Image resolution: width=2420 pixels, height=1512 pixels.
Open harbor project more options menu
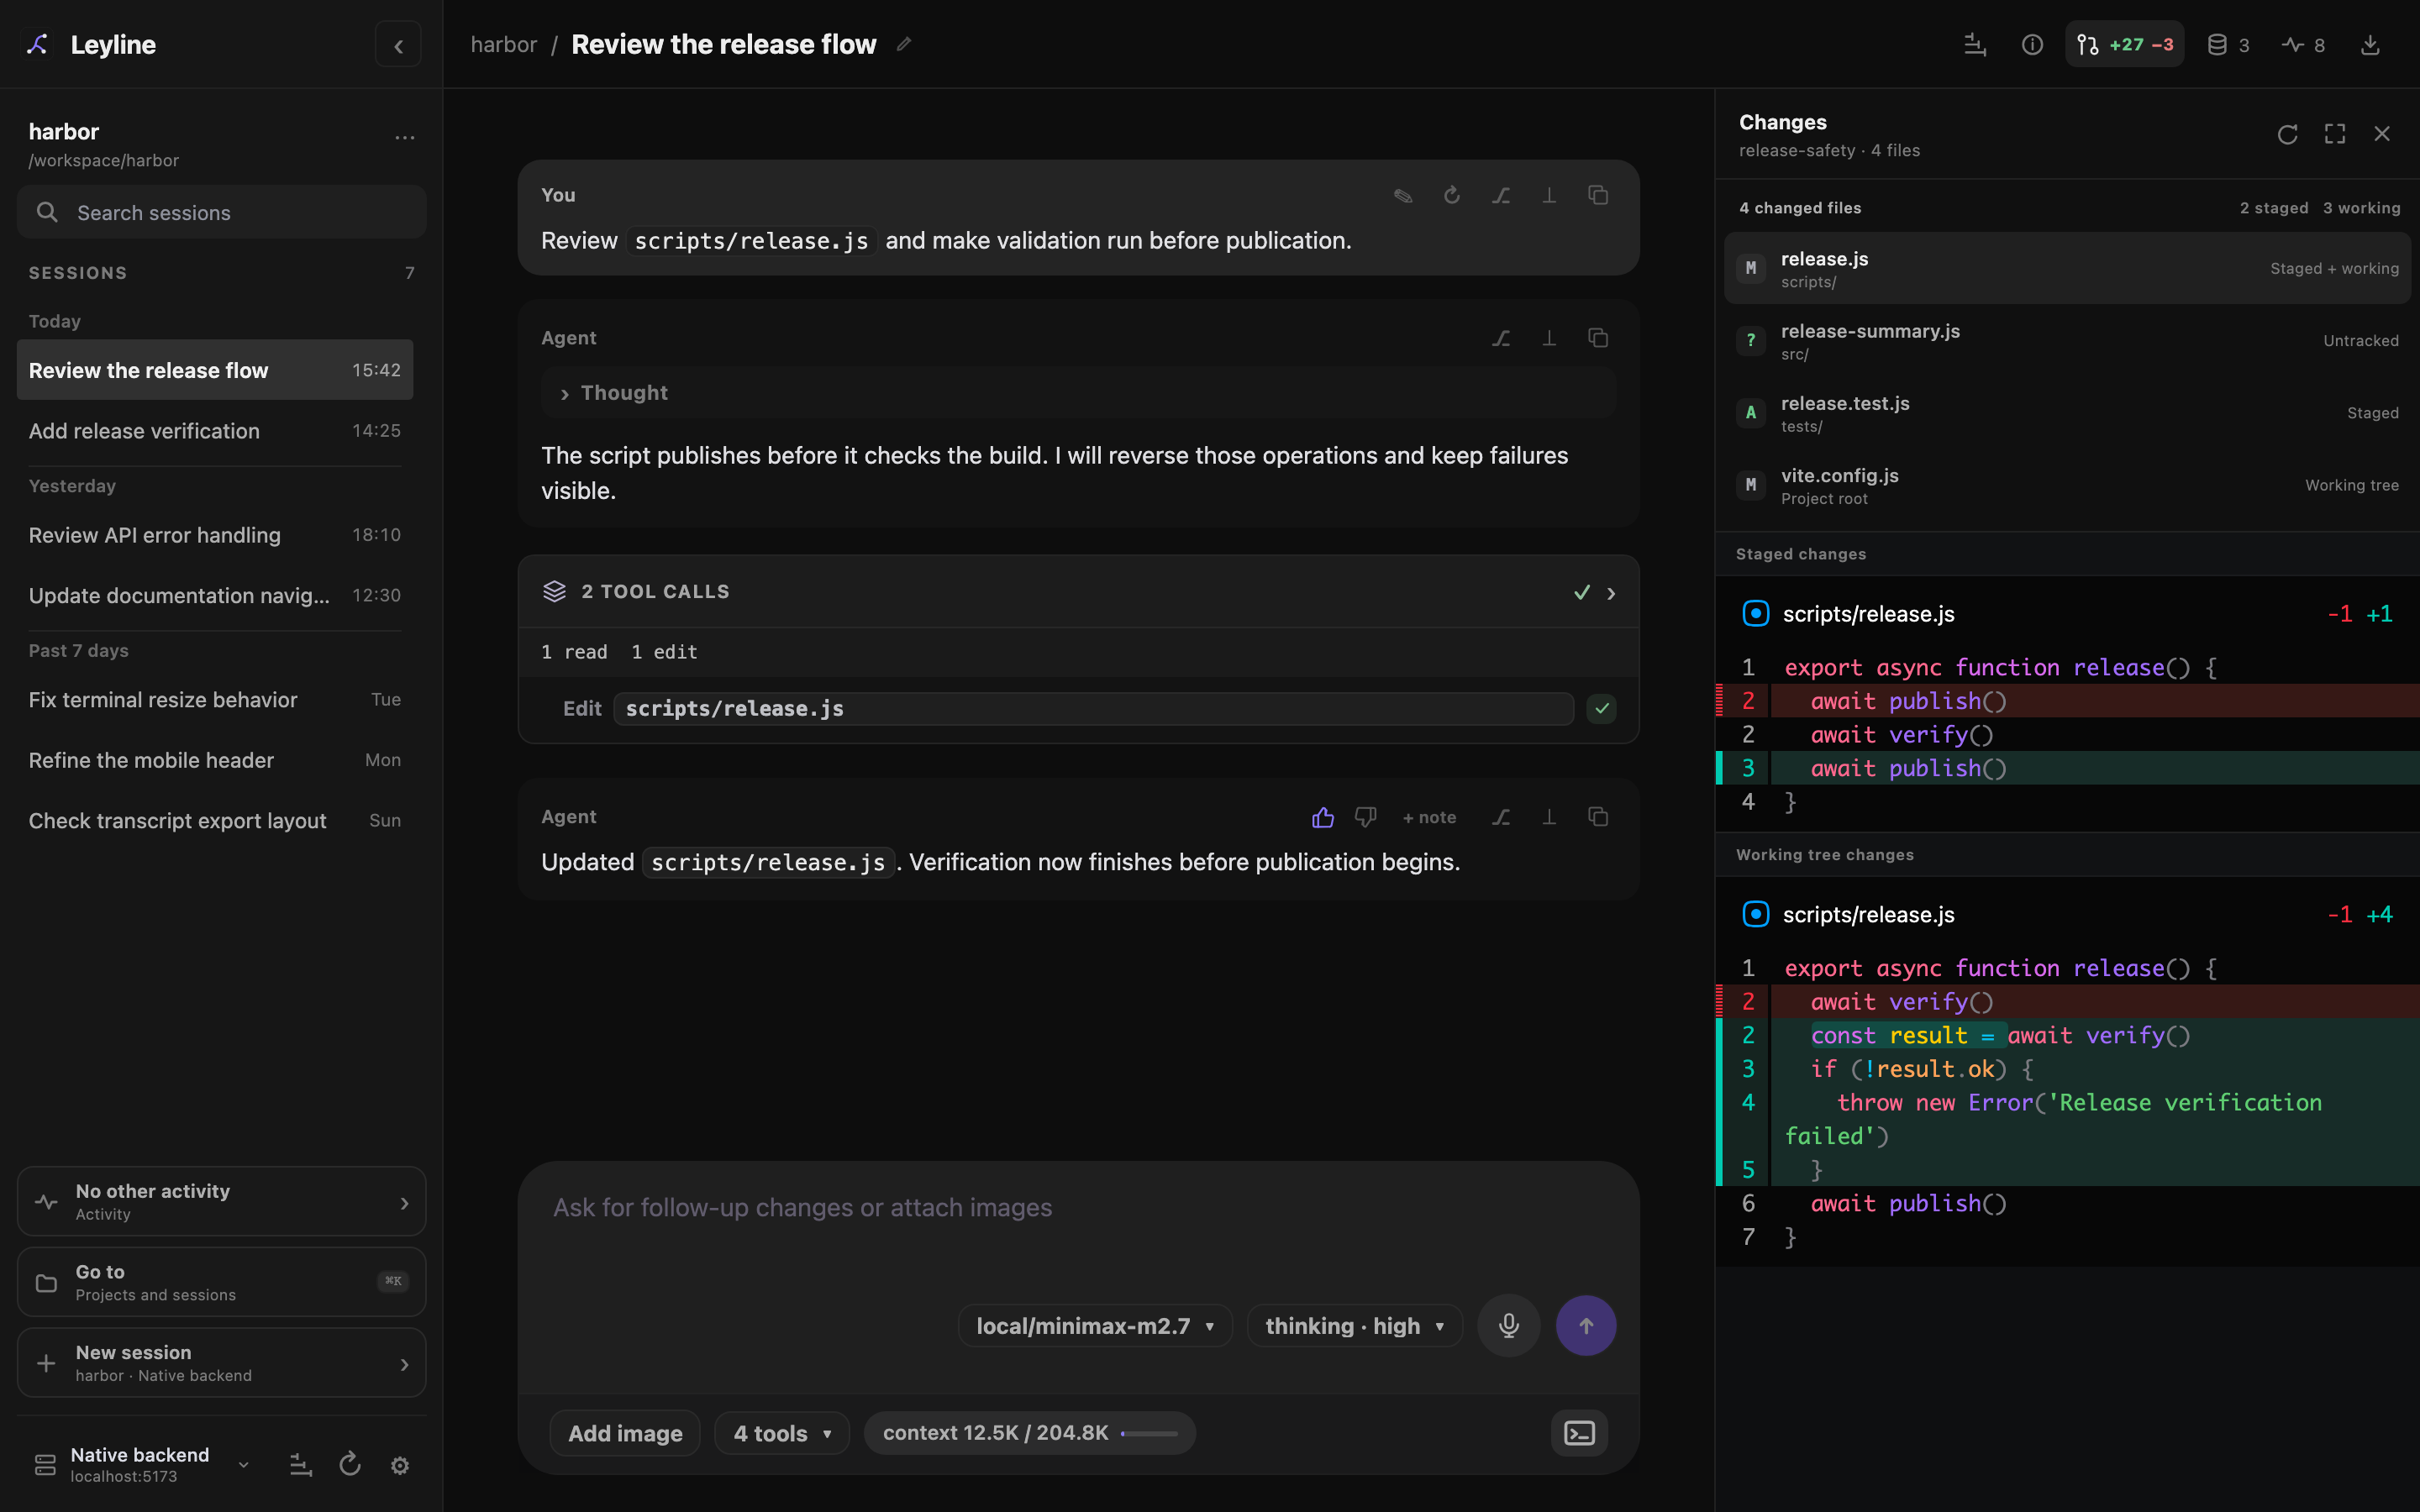pos(404,138)
